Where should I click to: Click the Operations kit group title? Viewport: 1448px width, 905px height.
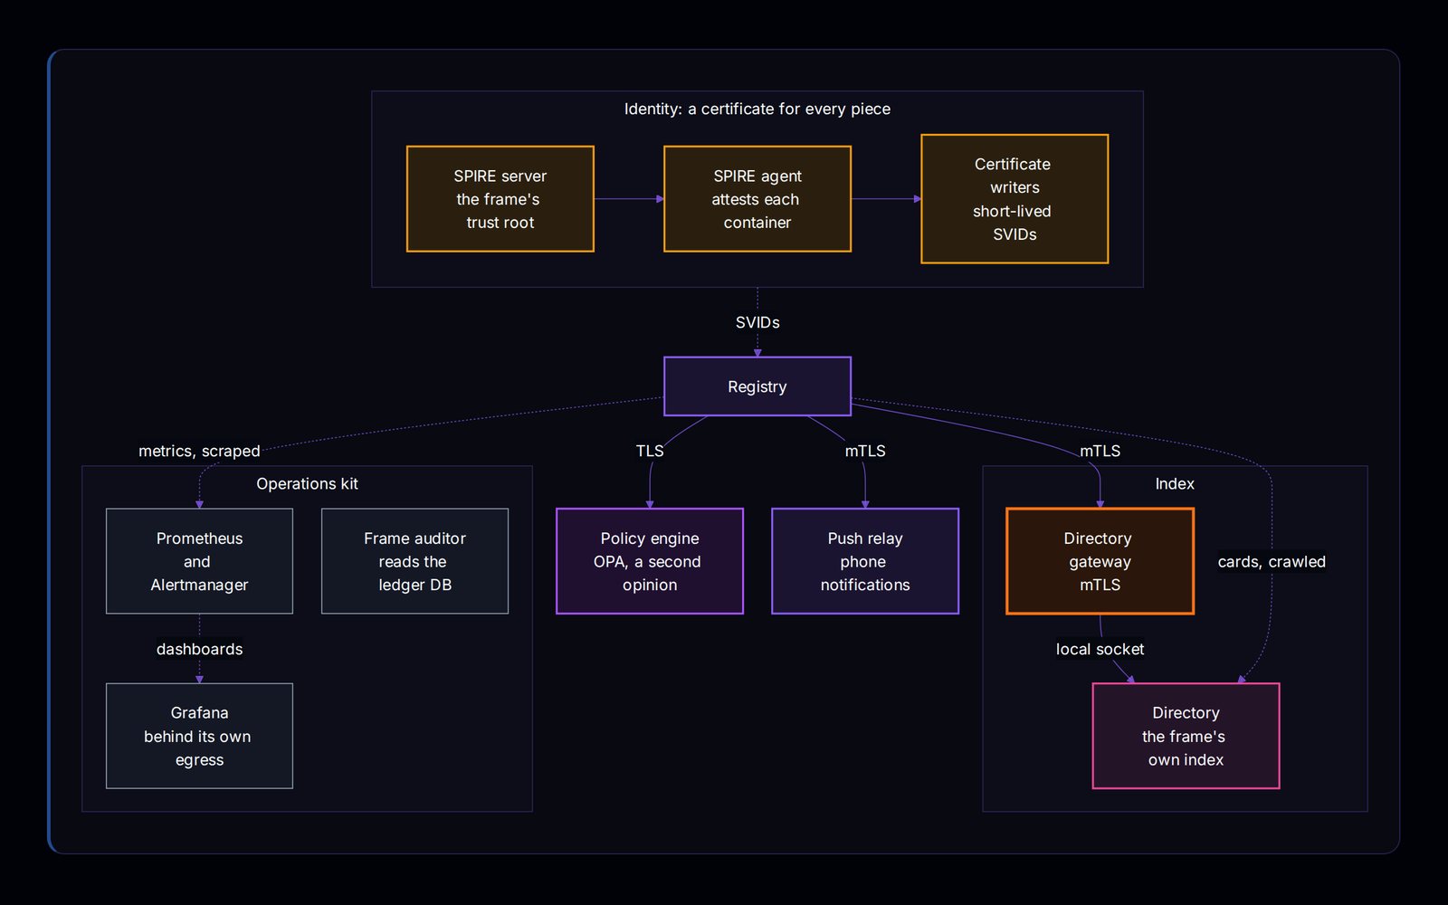(x=307, y=483)
